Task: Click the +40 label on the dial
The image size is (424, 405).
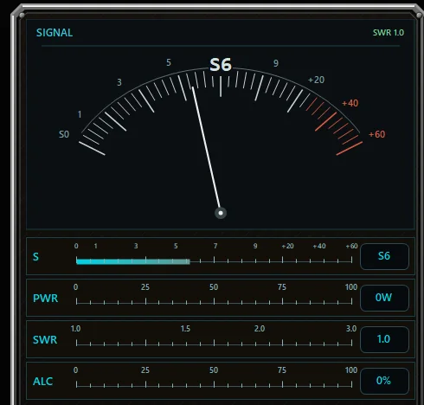Action: tap(350, 103)
